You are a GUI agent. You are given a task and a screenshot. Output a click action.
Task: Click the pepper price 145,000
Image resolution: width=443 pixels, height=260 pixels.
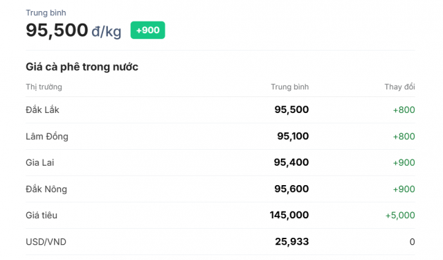tap(289, 215)
